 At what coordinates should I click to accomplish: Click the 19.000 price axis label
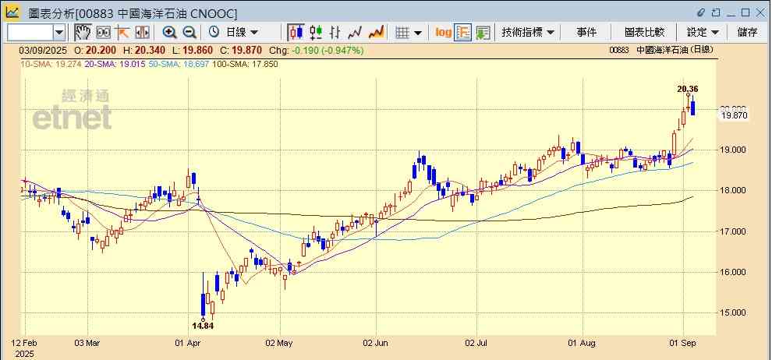732,150
